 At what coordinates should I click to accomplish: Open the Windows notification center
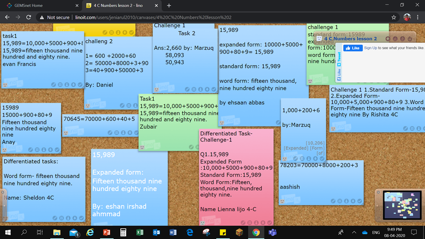click(414, 232)
